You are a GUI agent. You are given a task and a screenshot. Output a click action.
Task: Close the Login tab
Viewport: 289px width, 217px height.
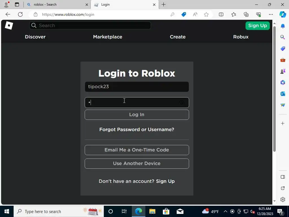click(x=154, y=5)
